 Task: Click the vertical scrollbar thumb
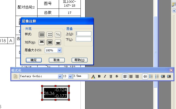(x=155, y=52)
